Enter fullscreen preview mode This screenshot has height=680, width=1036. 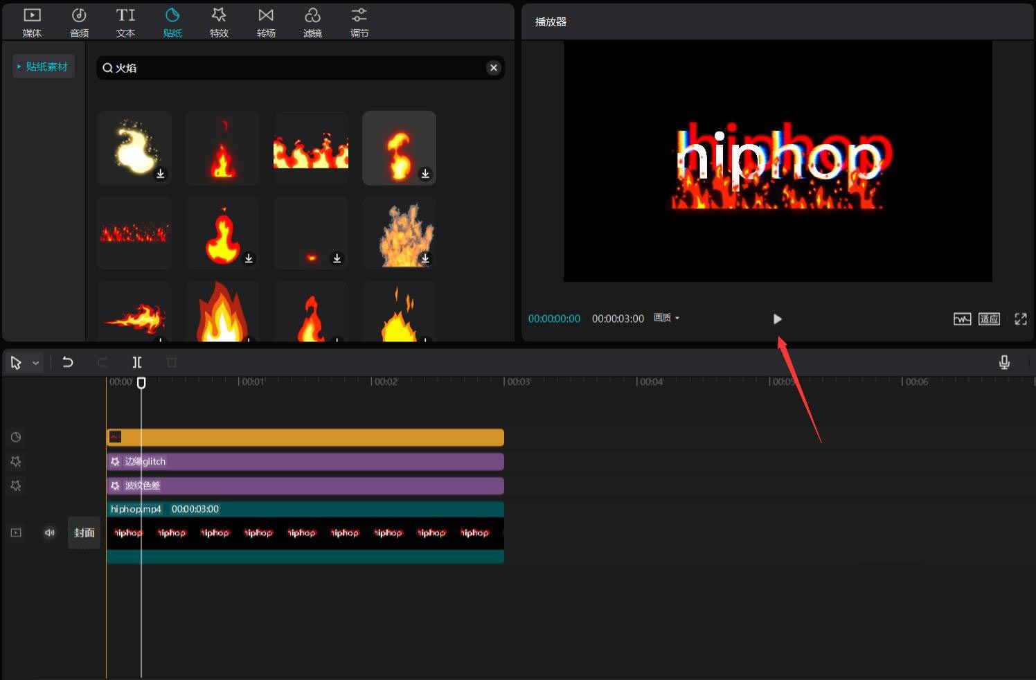click(1020, 319)
